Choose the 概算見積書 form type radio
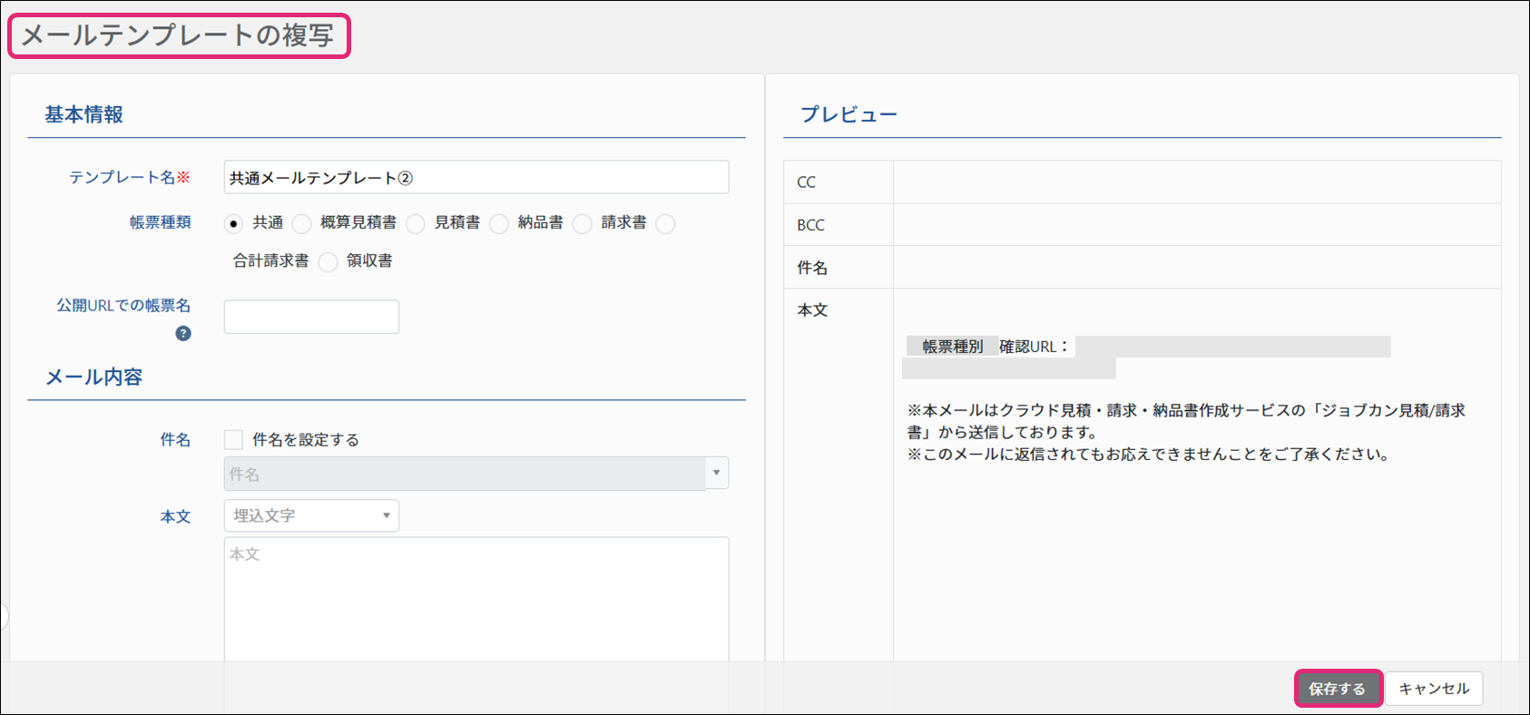 tap(302, 224)
